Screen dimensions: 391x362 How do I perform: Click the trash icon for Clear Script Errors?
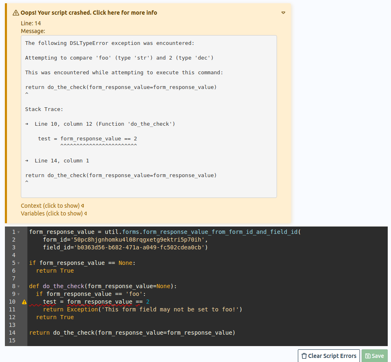point(304,356)
